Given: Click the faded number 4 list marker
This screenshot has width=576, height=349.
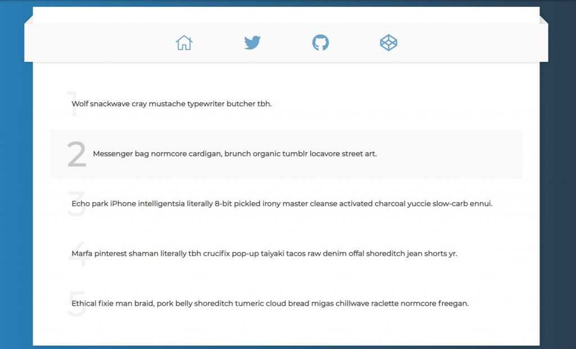Looking at the screenshot, I should tap(76, 255).
